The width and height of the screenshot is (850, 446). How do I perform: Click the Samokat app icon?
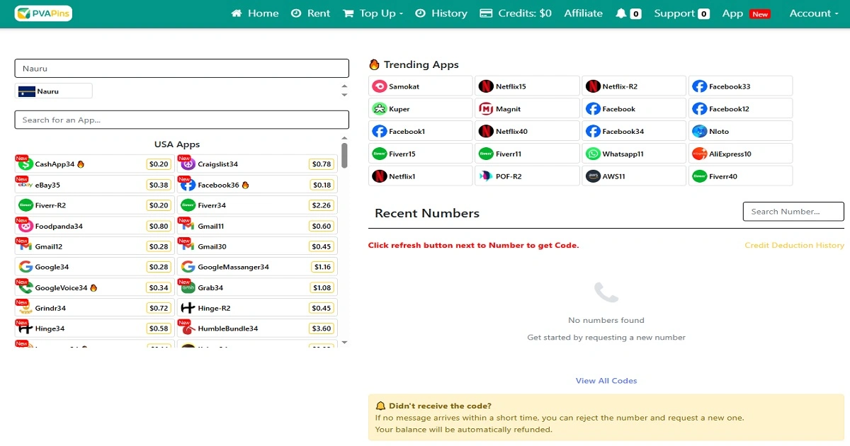[380, 86]
